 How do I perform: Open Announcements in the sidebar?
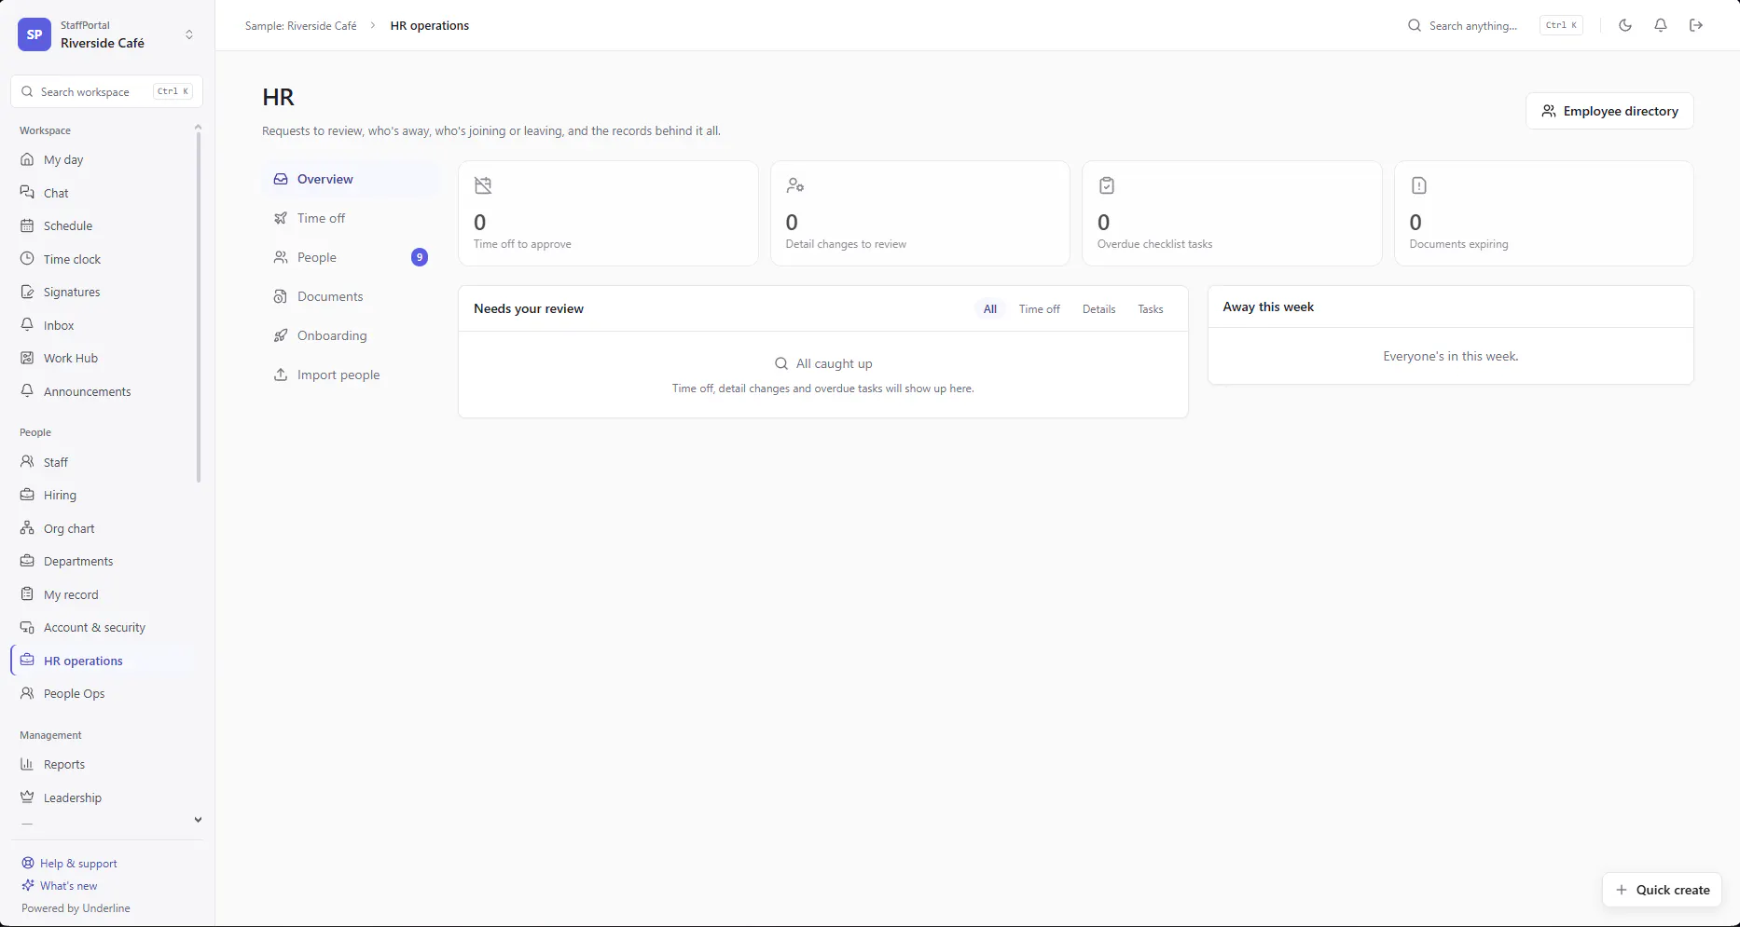(x=104, y=391)
